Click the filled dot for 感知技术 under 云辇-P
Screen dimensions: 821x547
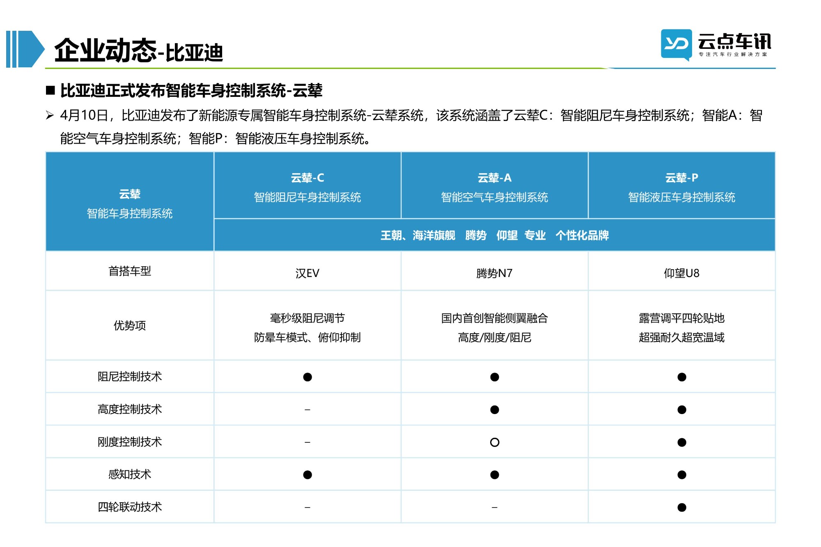coord(682,475)
